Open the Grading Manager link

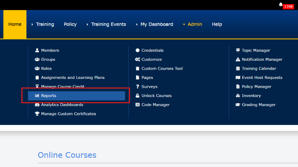click(x=259, y=105)
